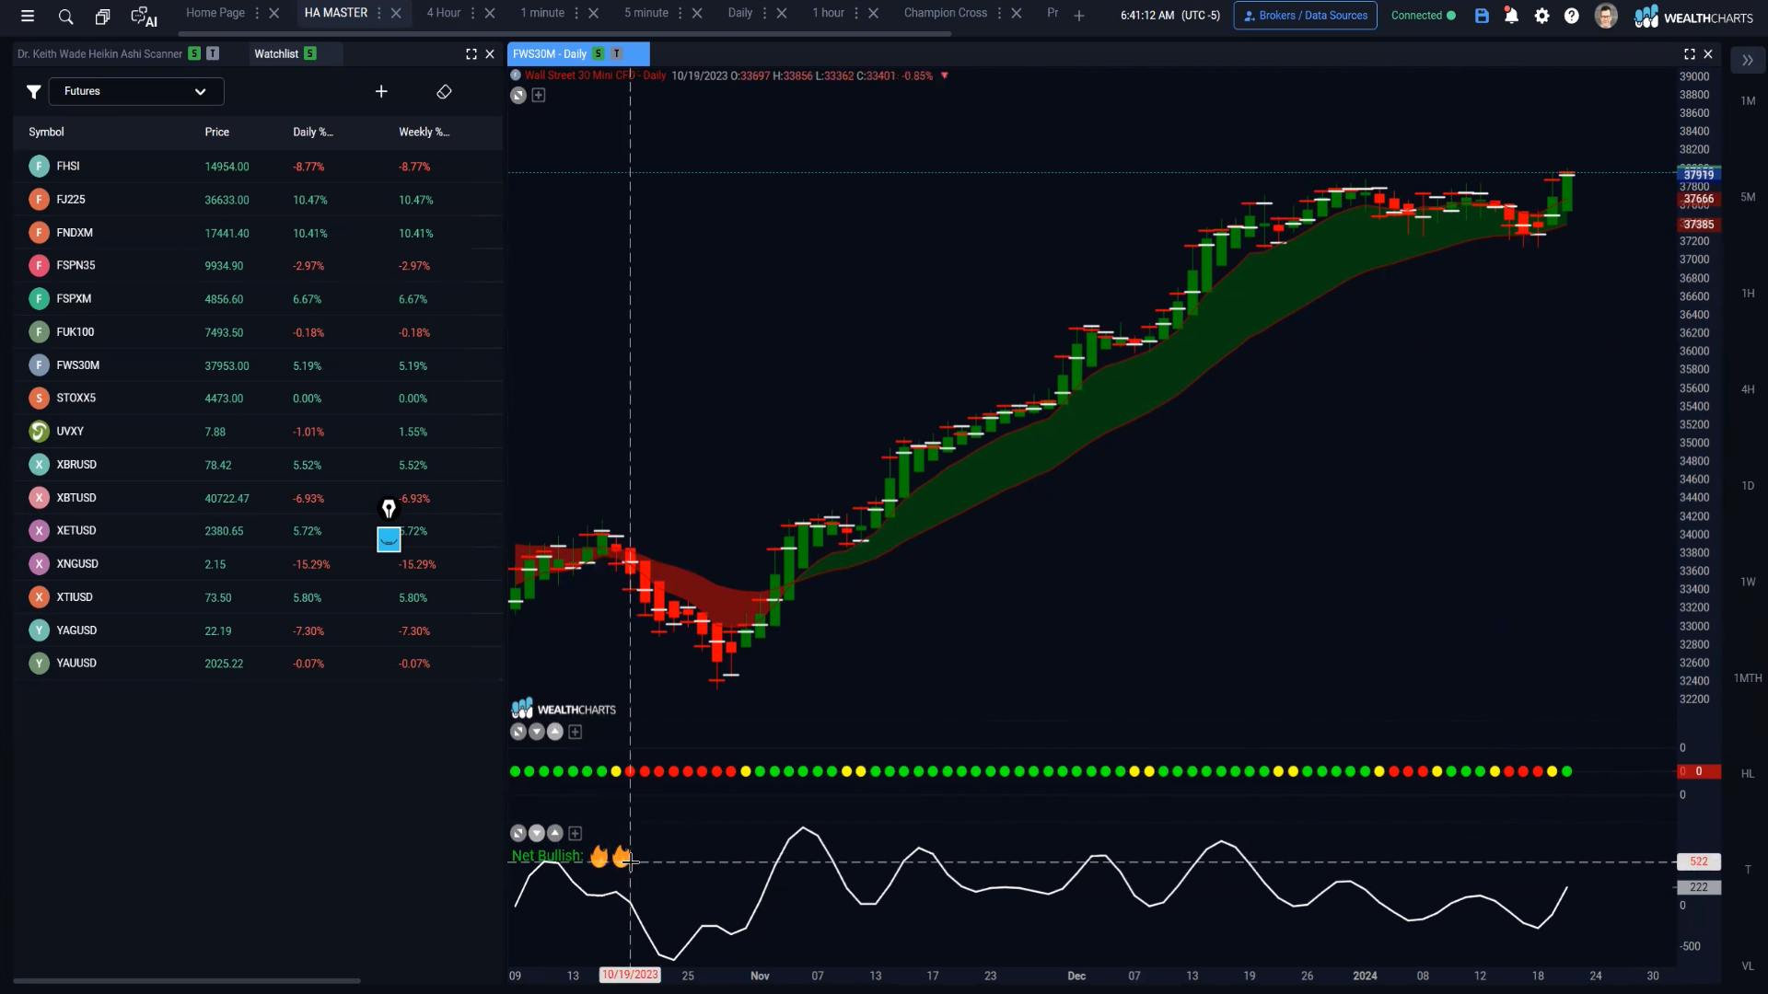This screenshot has width=1768, height=994.
Task: Add indicator plus icon on main chart
Action: pos(539,95)
